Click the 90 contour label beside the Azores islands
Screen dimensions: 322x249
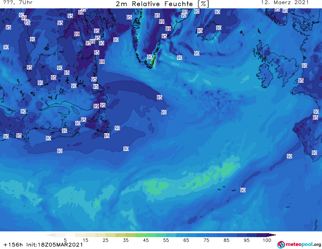(243, 190)
